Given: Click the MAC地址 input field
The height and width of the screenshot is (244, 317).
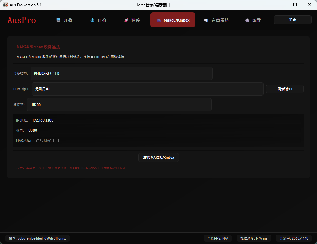Looking at the screenshot, I should tap(167, 141).
